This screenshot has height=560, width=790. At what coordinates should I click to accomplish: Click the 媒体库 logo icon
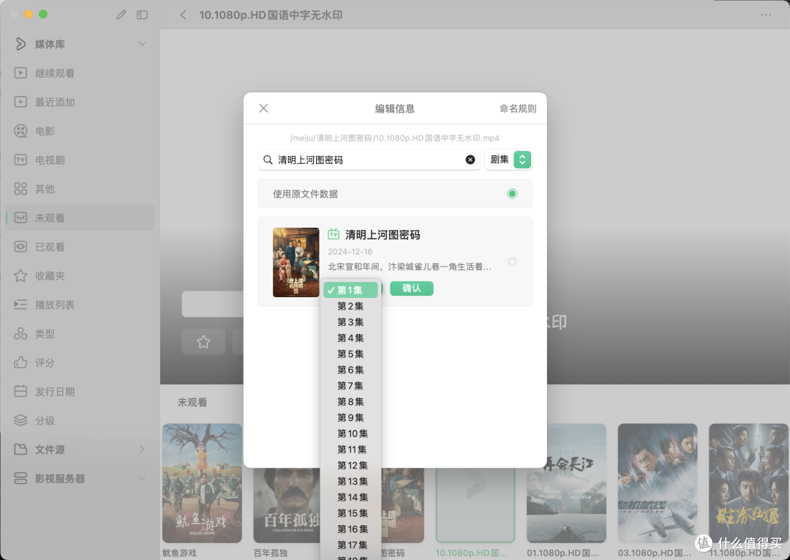[20, 44]
